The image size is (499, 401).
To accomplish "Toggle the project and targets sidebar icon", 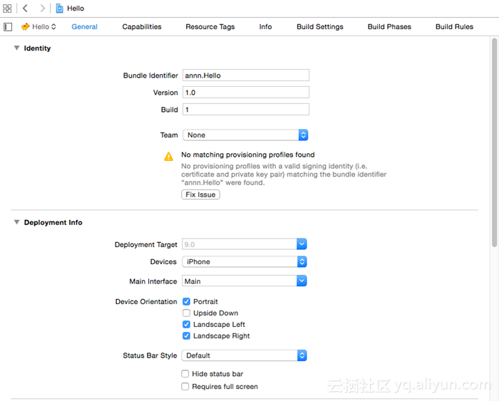I will 8,27.
